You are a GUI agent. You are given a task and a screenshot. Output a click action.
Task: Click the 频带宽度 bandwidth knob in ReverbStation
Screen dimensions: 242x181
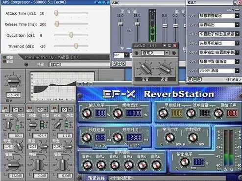pyautogui.click(x=118, y=113)
